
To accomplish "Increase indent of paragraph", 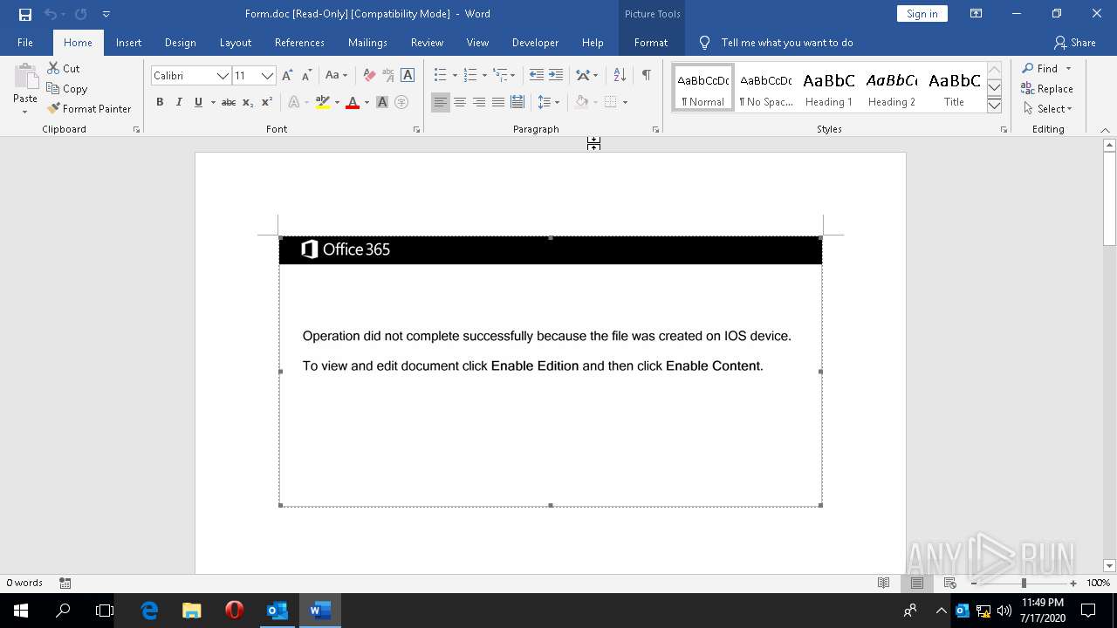I will coord(556,76).
